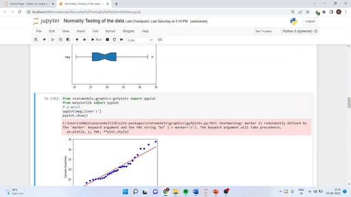Open the taskbar clock and date
351x197 pixels.
coord(333,192)
